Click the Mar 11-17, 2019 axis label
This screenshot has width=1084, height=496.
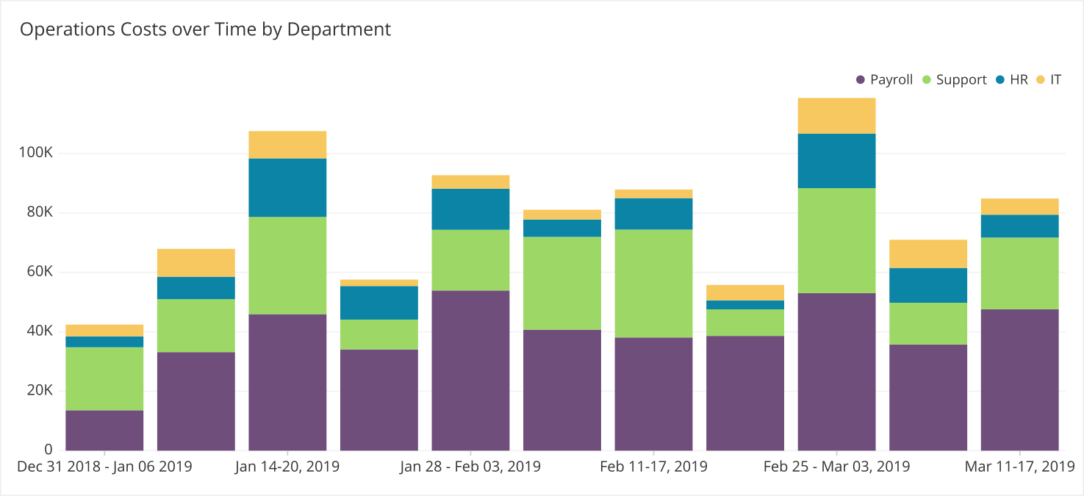coord(1019,467)
